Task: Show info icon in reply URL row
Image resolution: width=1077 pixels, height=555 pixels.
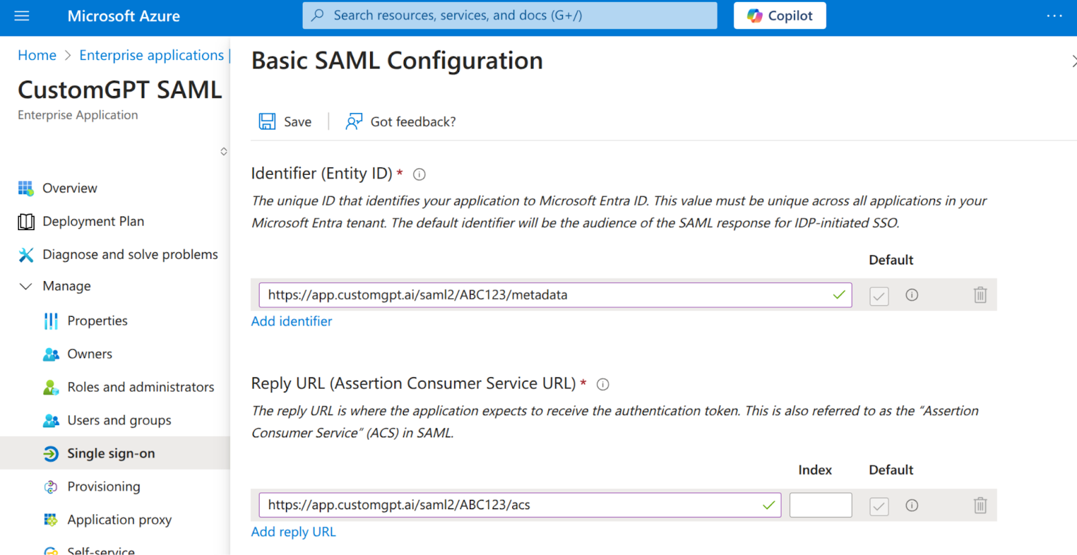Action: (x=912, y=505)
